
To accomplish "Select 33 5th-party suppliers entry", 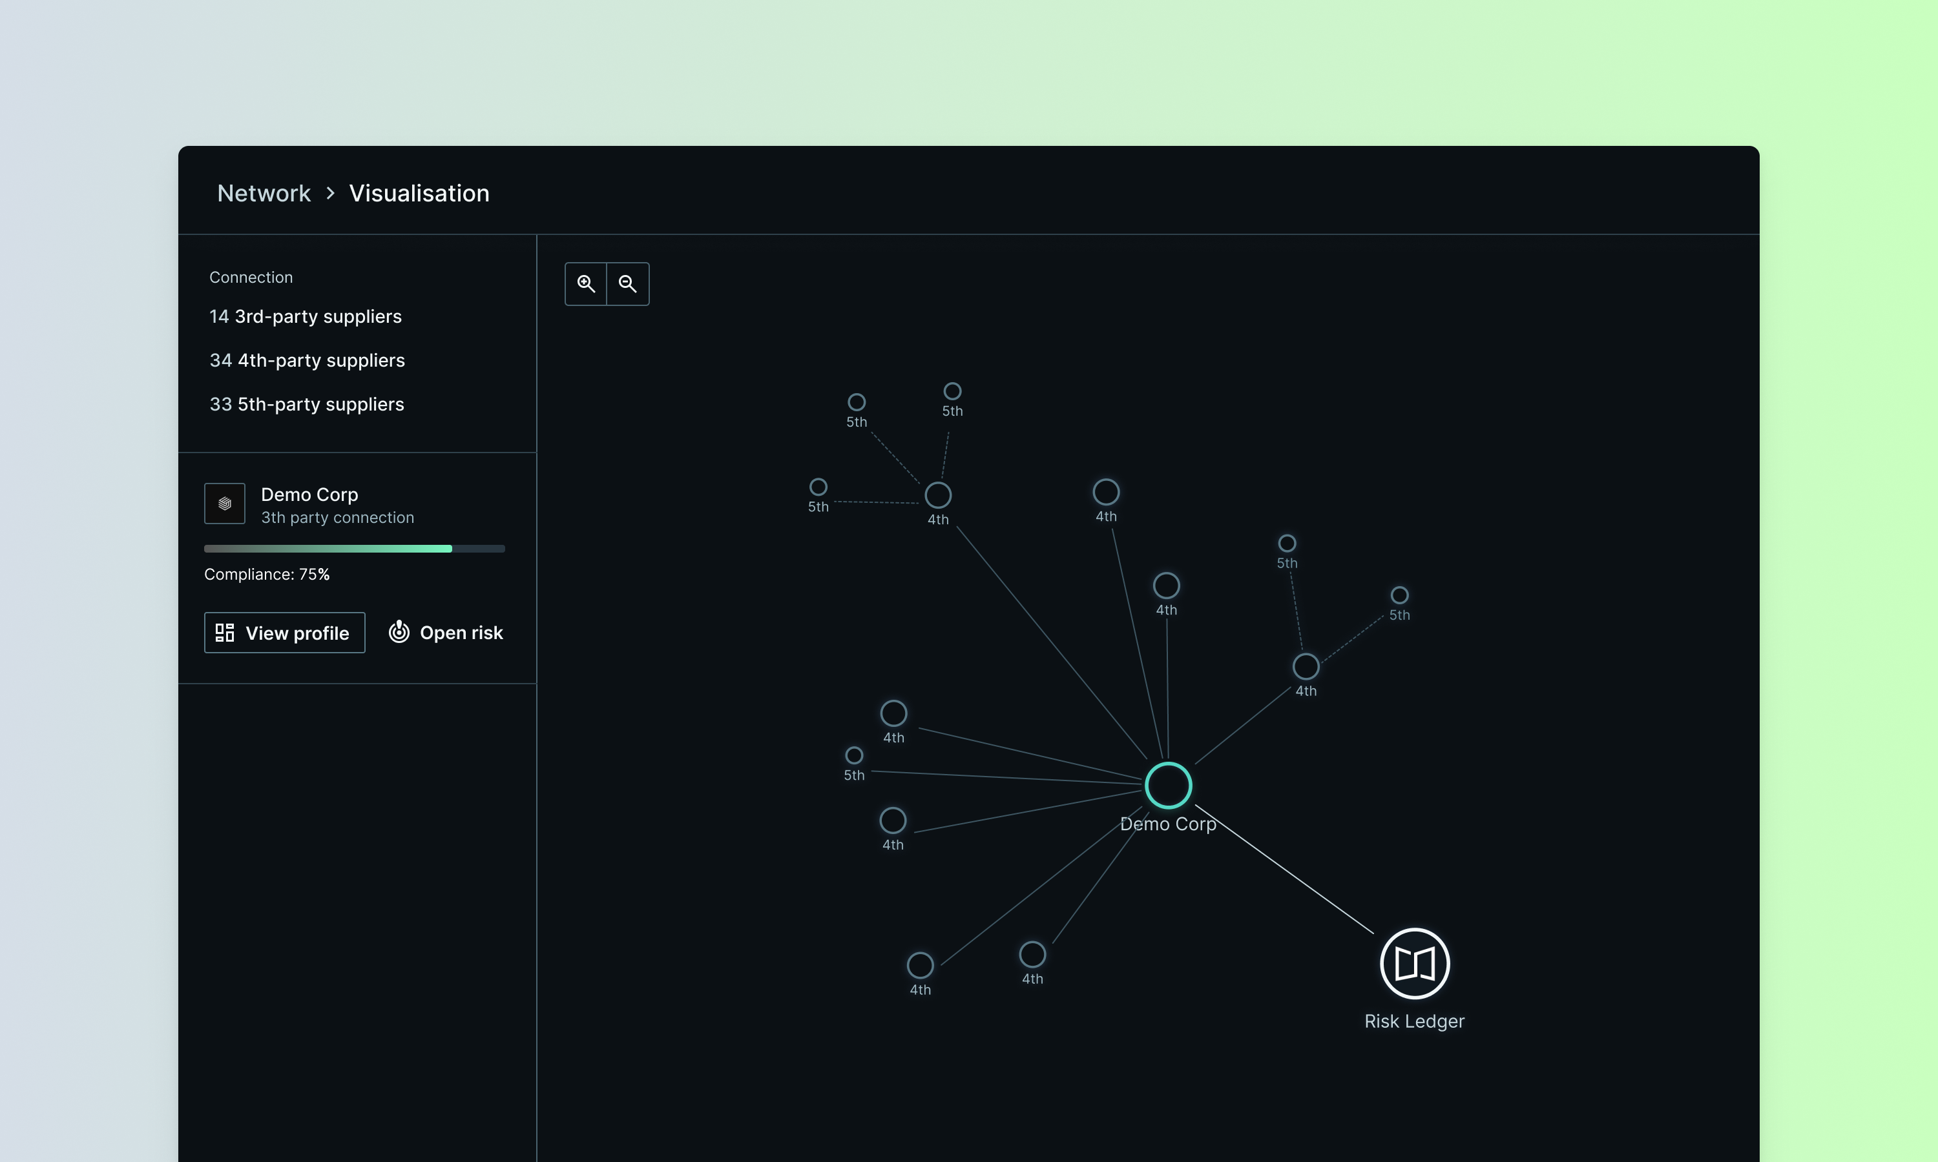I will 306,404.
